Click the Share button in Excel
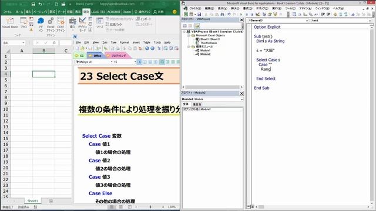The width and height of the screenshot is (376, 211). click(159, 12)
